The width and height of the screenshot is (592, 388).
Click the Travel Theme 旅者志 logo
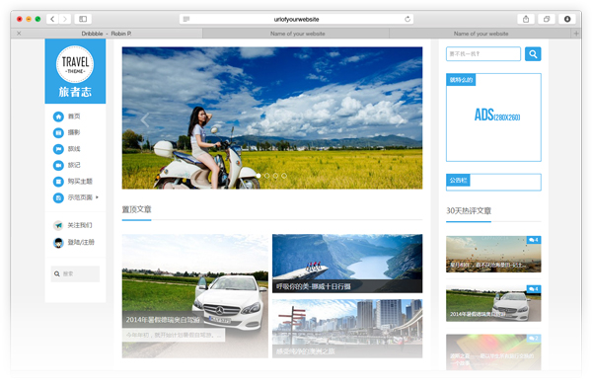coord(75,71)
